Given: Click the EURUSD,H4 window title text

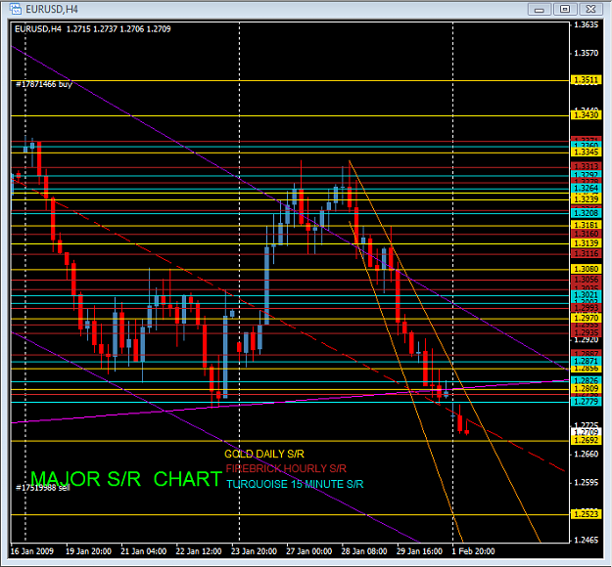Looking at the screenshot, I should pyautogui.click(x=52, y=10).
